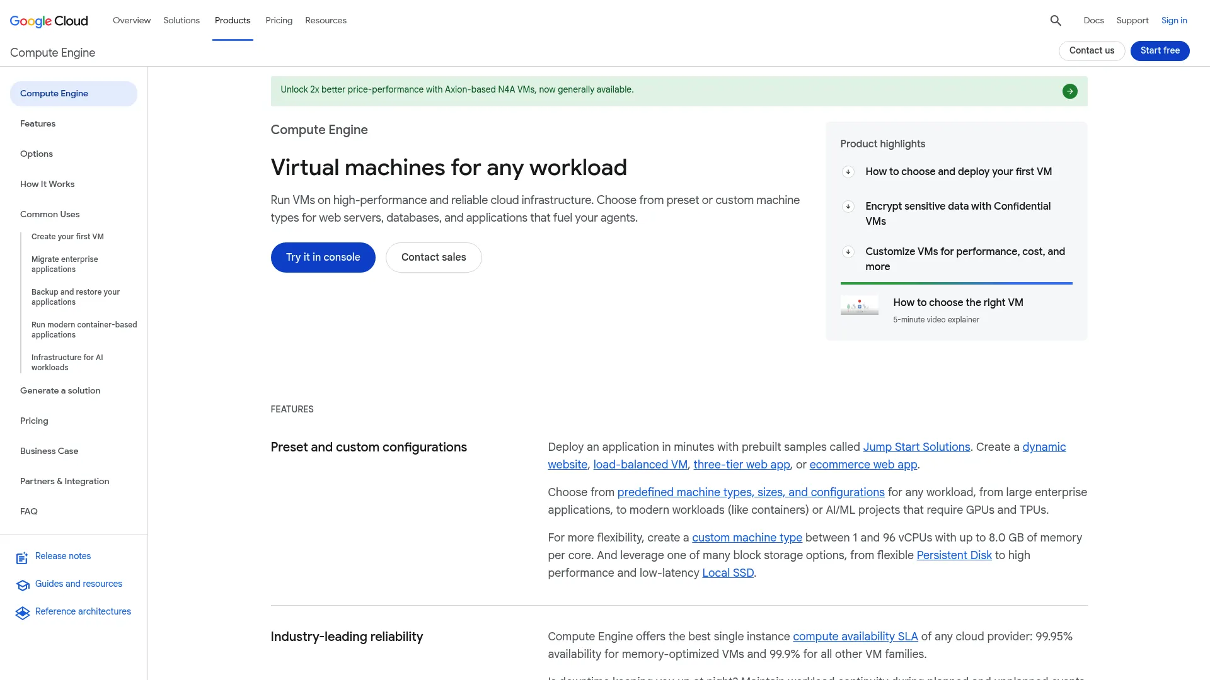Jump to Options in the sidebar
The image size is (1210, 680).
tap(37, 154)
